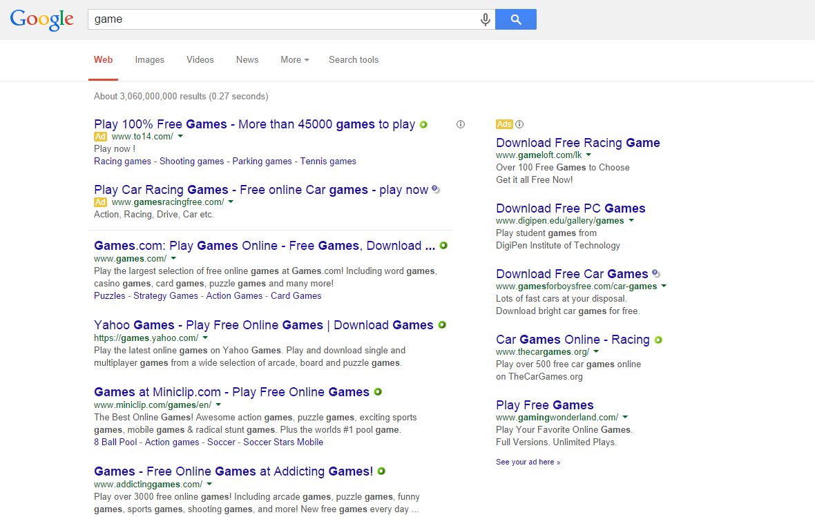Switch to the Videos tab

tap(200, 60)
